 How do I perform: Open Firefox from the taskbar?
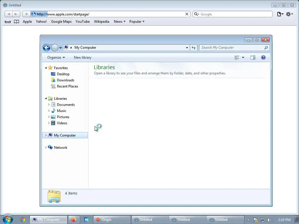coord(74,220)
